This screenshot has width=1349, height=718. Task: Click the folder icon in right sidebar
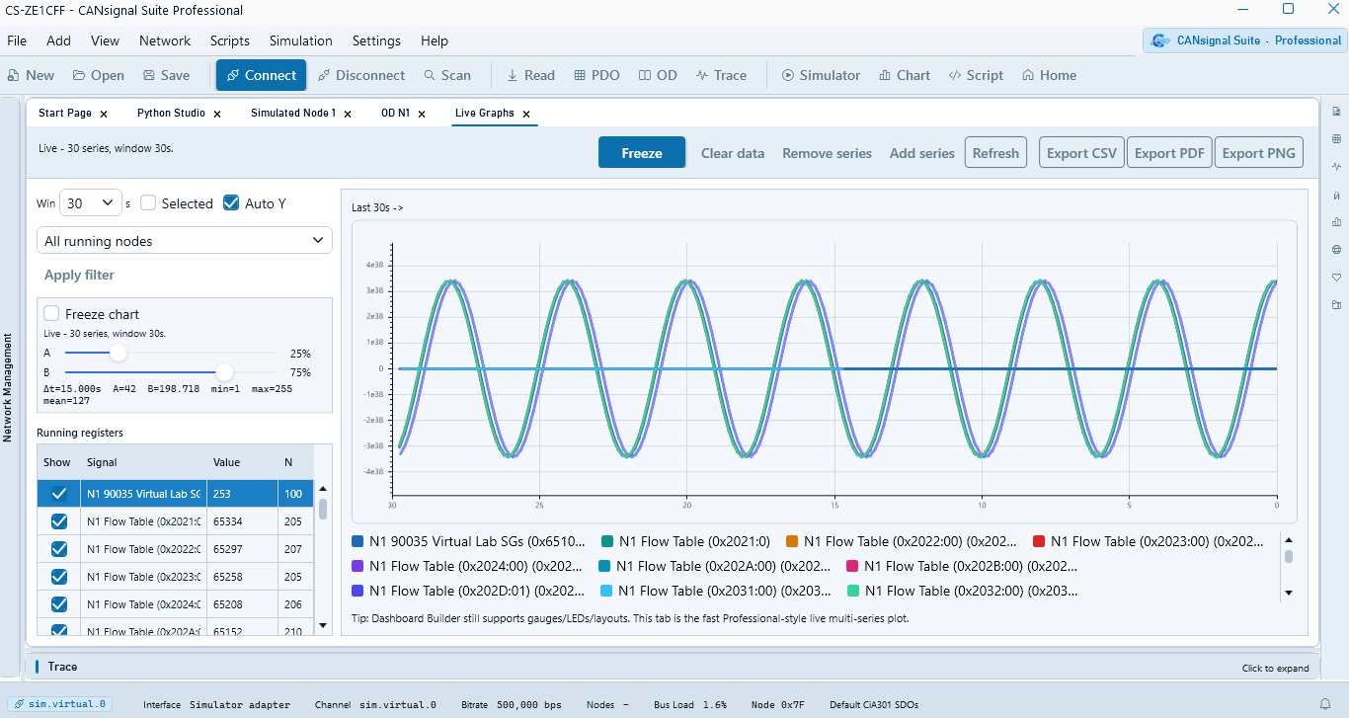(1336, 304)
